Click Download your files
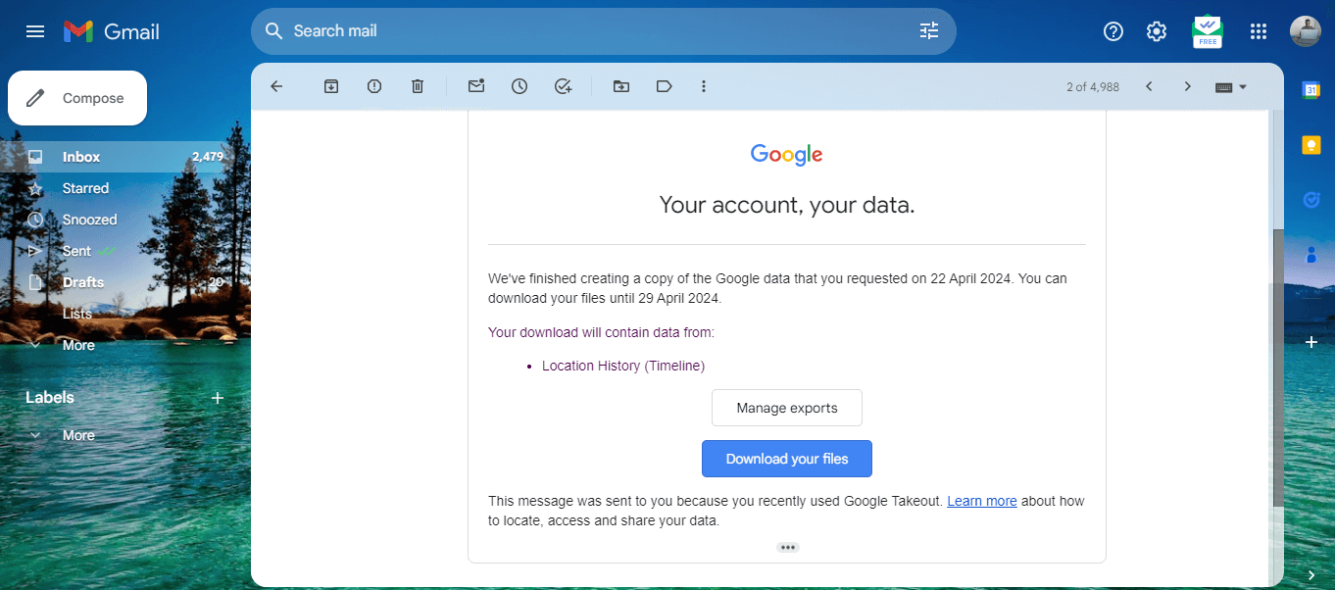The width and height of the screenshot is (1335, 590). [x=786, y=458]
